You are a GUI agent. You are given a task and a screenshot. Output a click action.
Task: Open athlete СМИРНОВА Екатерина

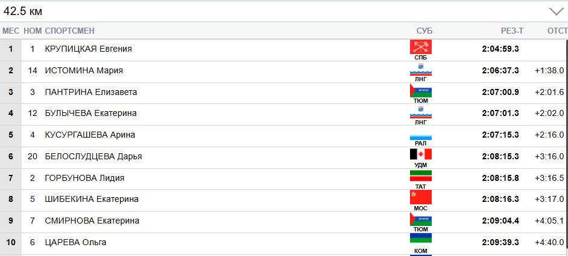click(x=92, y=221)
